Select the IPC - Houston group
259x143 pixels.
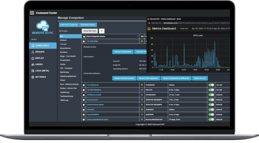coord(66,68)
